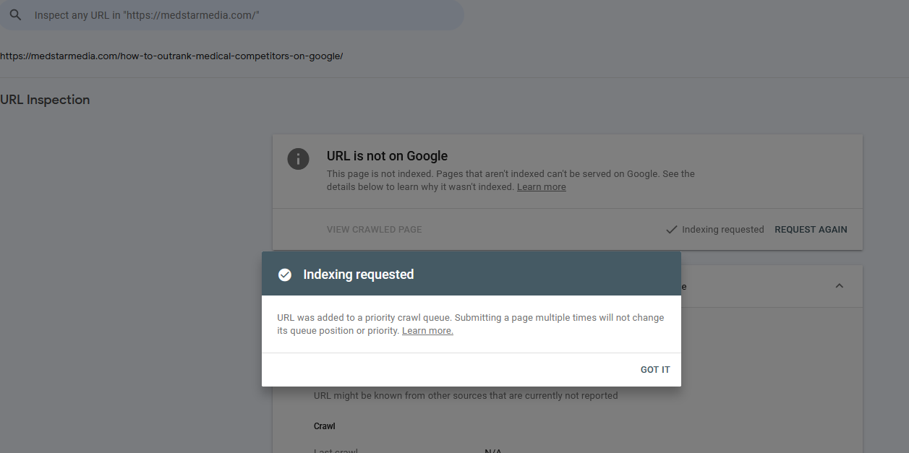Click the VIEW CRAWLED PAGE button
The width and height of the screenshot is (909, 453).
(x=374, y=230)
